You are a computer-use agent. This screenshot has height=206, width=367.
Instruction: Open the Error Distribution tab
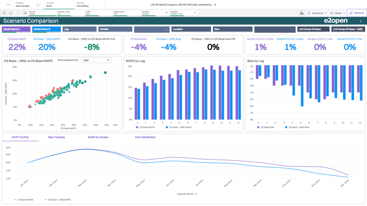(x=145, y=137)
